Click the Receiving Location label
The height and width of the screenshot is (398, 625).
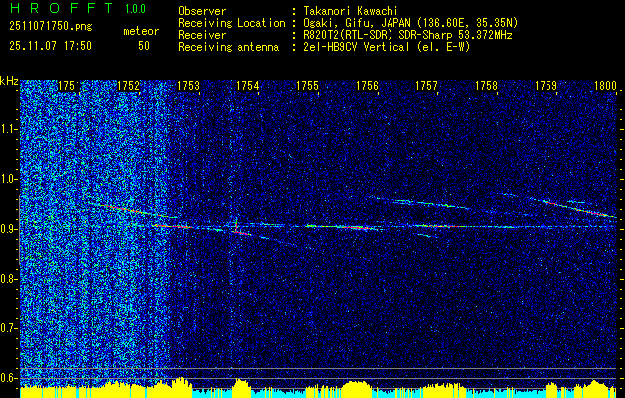point(232,23)
